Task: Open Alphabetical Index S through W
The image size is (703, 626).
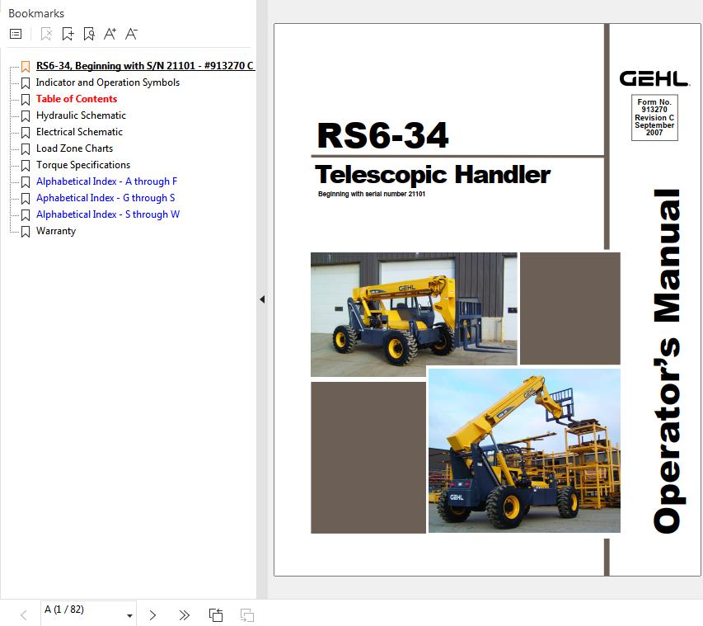Action: click(108, 214)
